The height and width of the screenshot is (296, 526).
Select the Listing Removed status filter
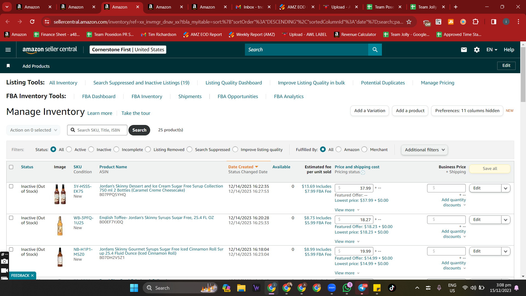[148, 149]
